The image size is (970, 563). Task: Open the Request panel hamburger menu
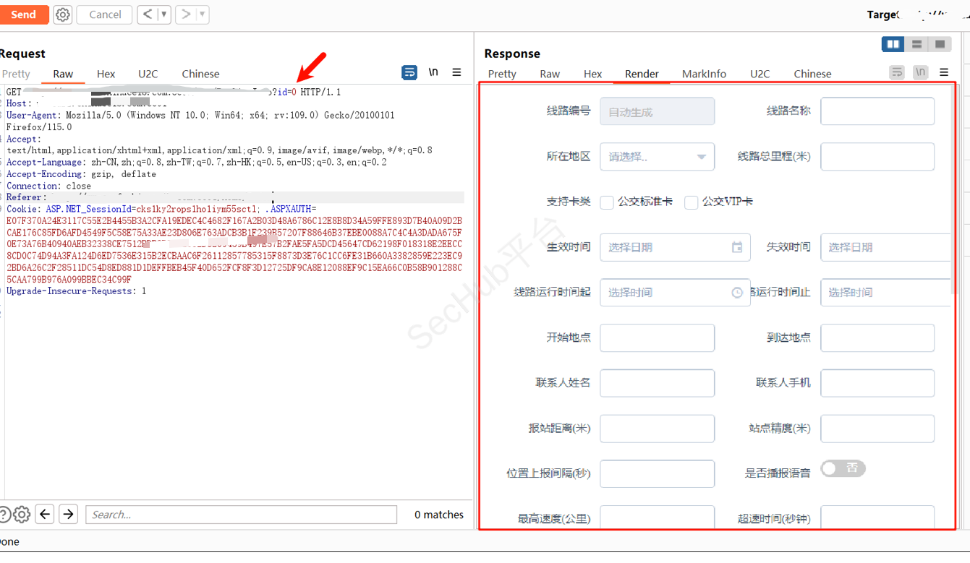pos(456,72)
